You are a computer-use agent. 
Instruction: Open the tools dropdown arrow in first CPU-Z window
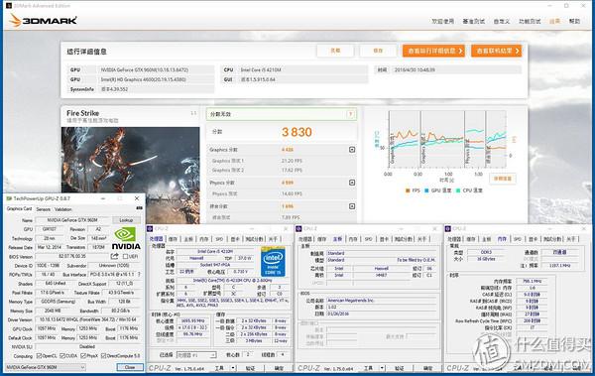point(233,368)
